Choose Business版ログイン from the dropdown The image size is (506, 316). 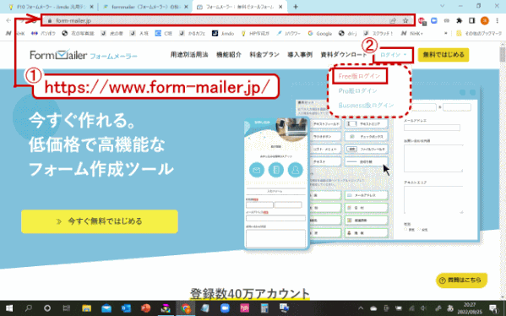(366, 106)
